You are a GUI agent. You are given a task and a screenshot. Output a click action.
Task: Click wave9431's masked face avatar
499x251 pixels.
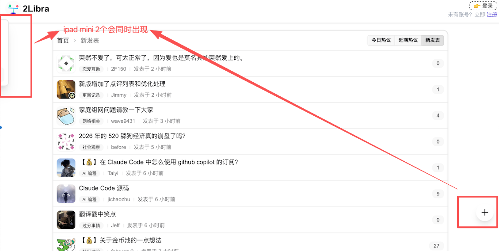click(66, 116)
